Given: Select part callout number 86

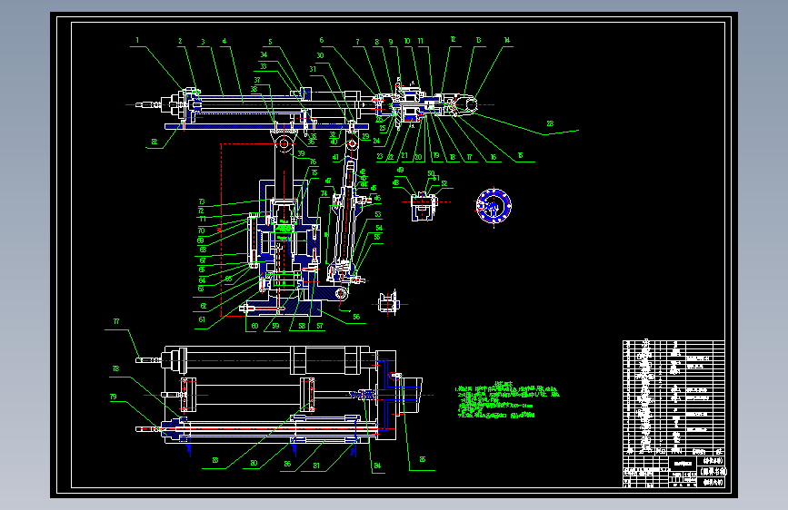Looking at the screenshot, I should point(287,464).
